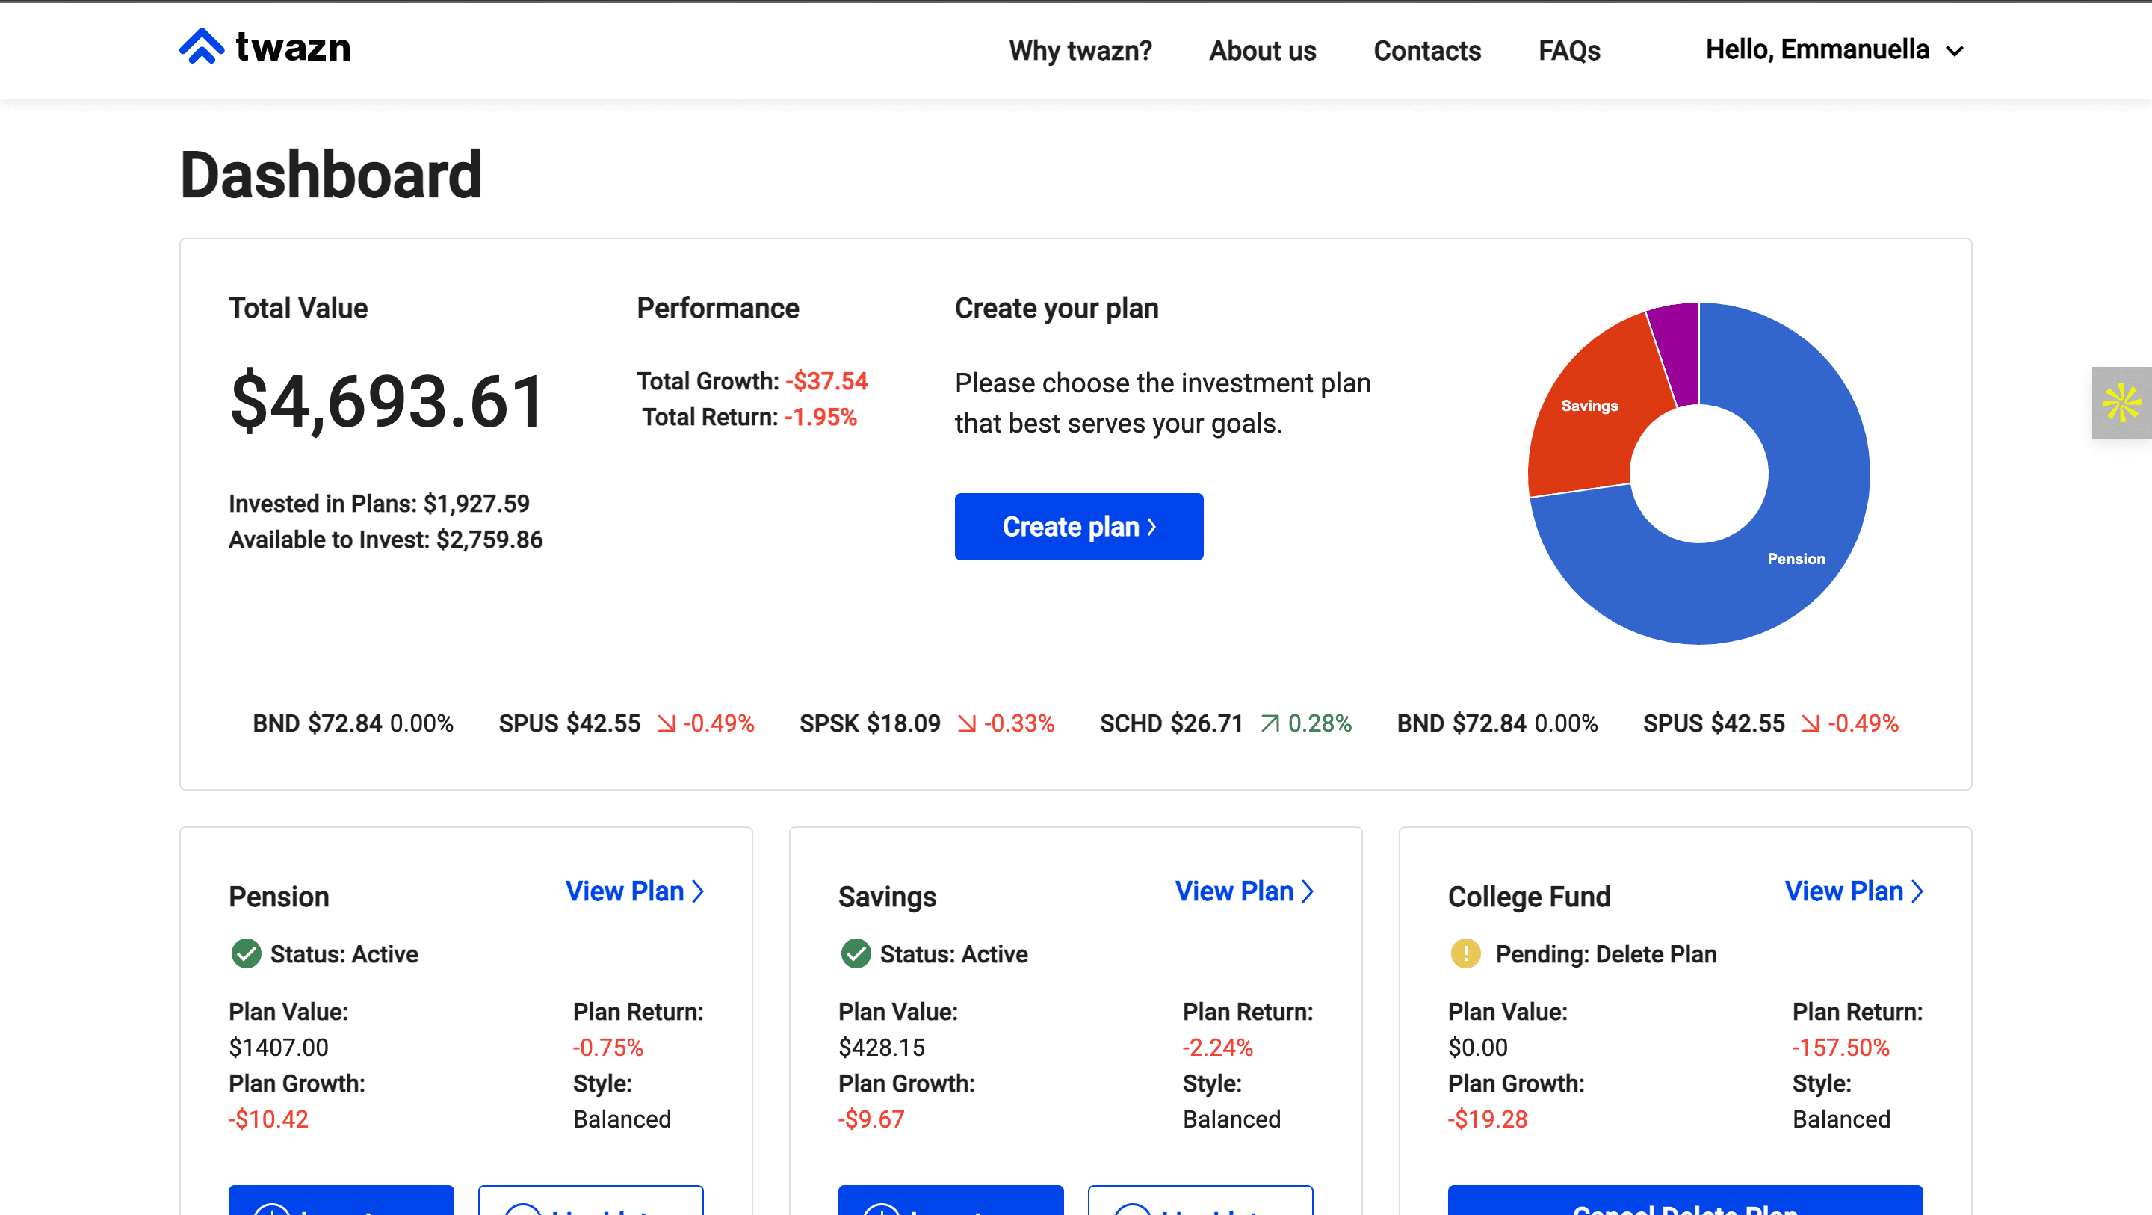Click the blue Pension segment of chart
The height and width of the screenshot is (1215, 2152).
point(1805,518)
